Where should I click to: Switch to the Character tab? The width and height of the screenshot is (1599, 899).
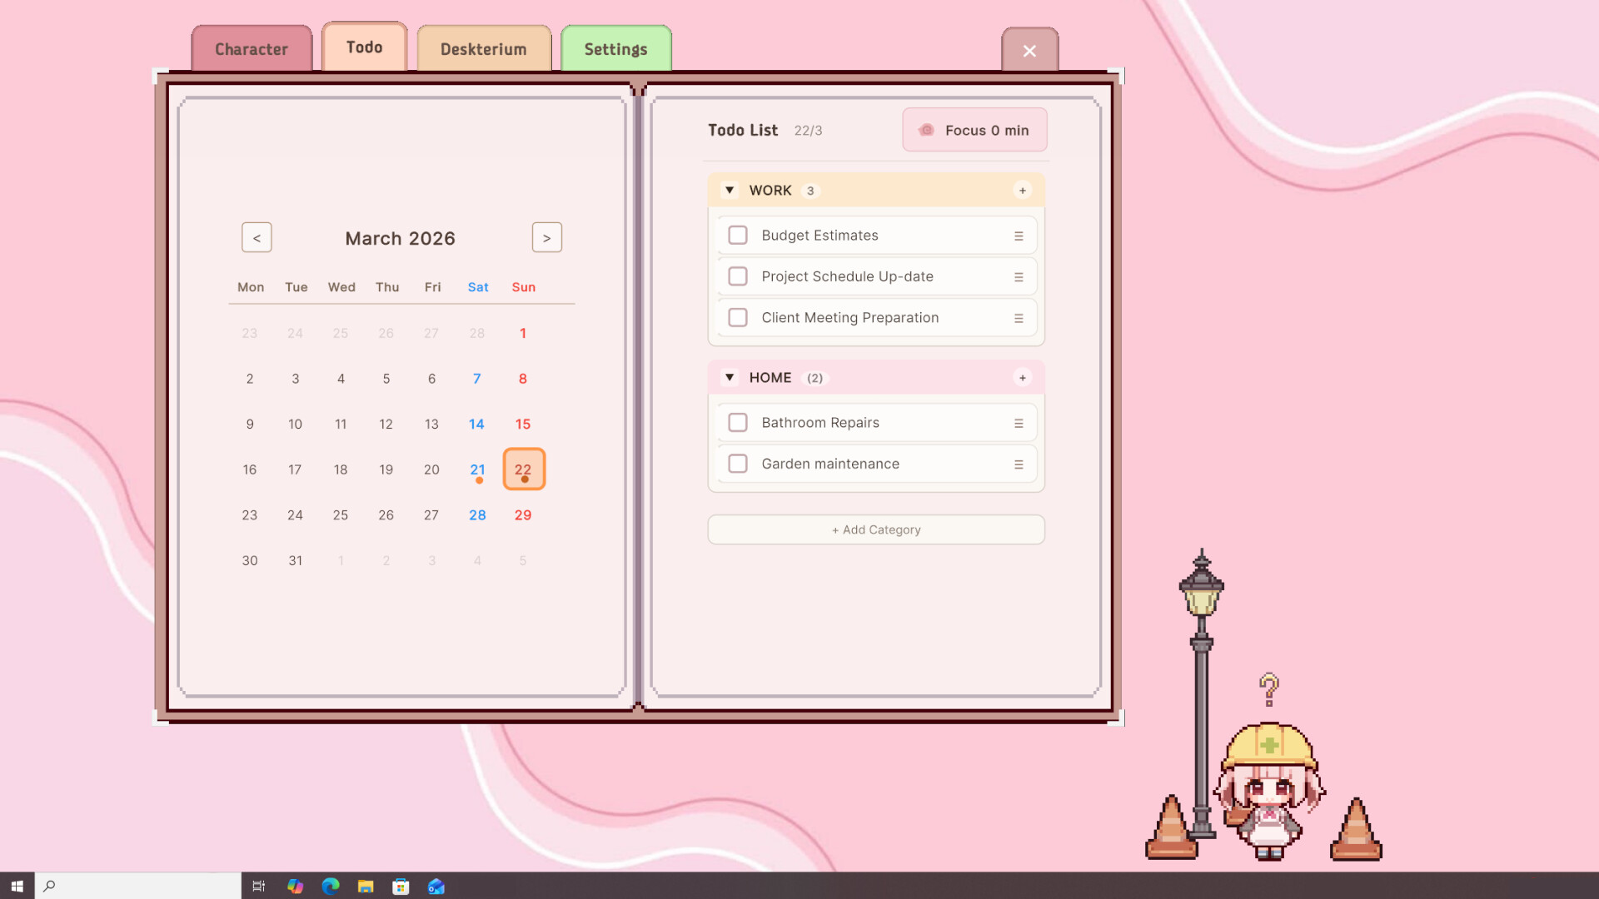pyautogui.click(x=252, y=49)
